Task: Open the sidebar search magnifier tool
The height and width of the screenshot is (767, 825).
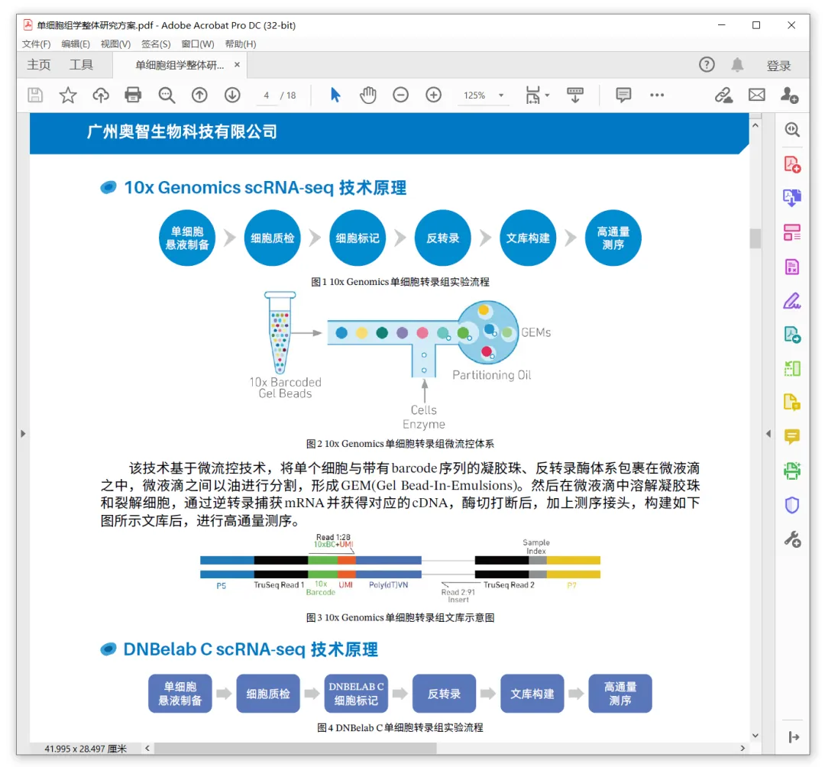Action: 792,130
